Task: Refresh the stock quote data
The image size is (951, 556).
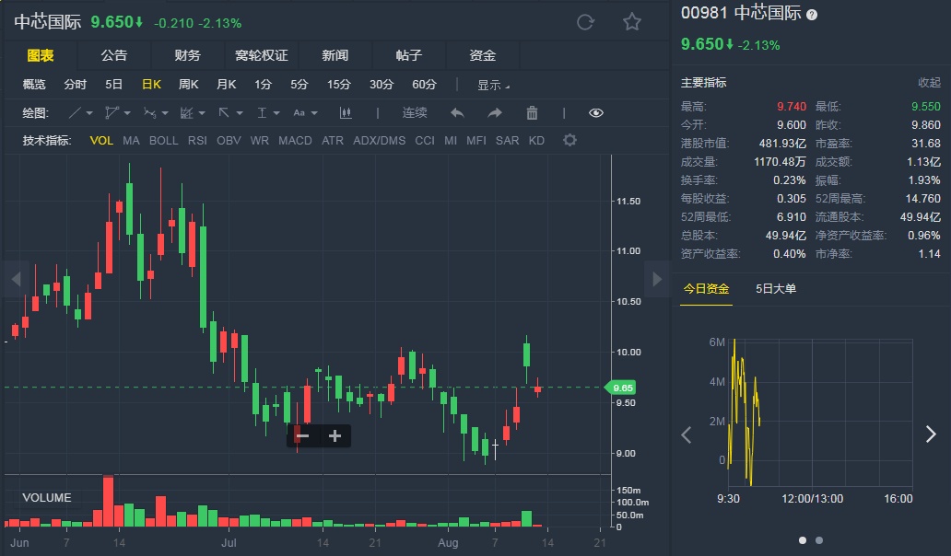Action: click(x=585, y=22)
